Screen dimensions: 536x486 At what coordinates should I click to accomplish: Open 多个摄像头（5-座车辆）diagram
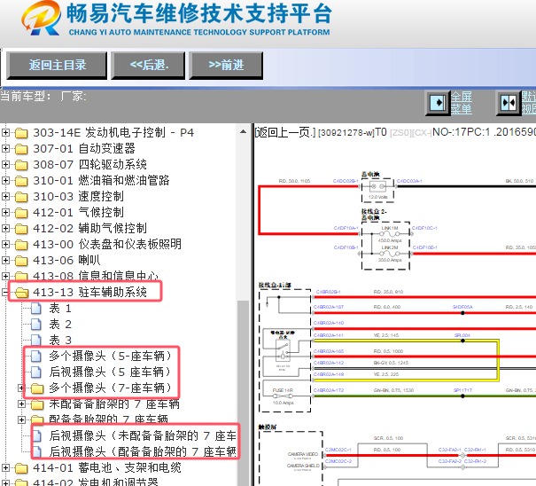click(110, 356)
